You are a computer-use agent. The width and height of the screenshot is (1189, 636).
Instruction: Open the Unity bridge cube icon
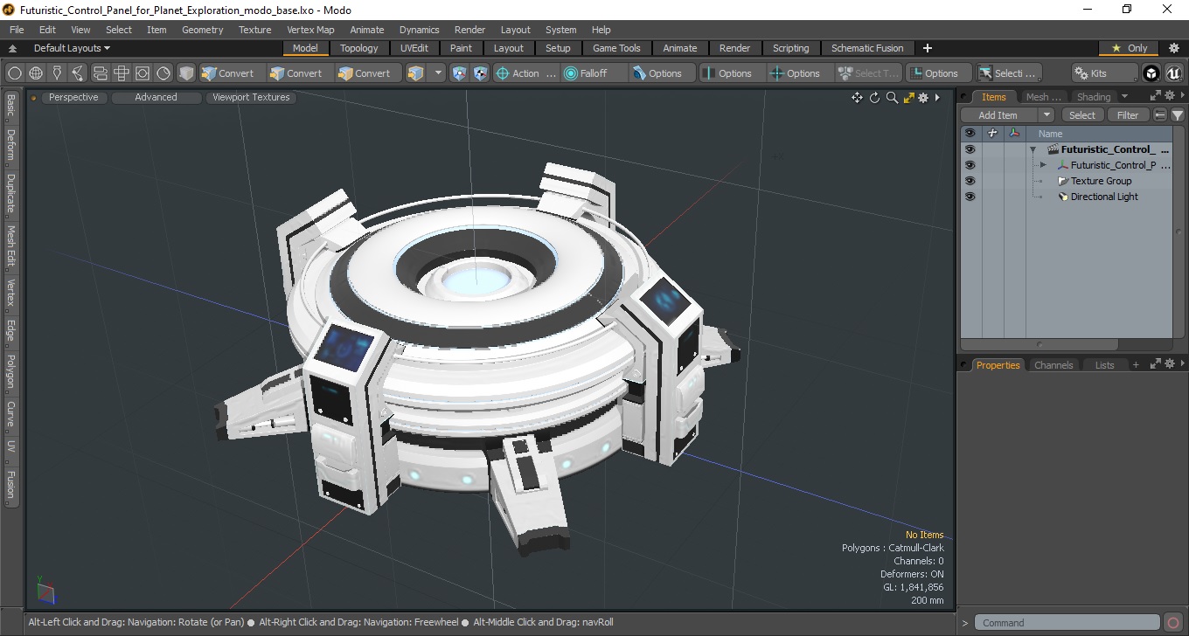[1151, 73]
